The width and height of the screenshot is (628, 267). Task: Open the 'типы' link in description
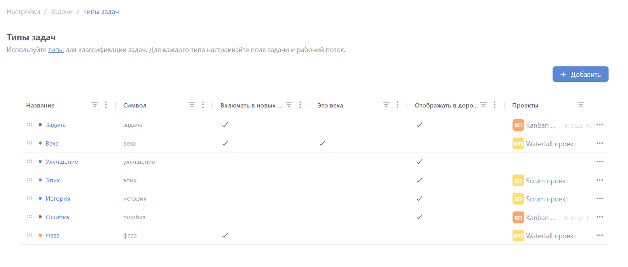coord(56,50)
